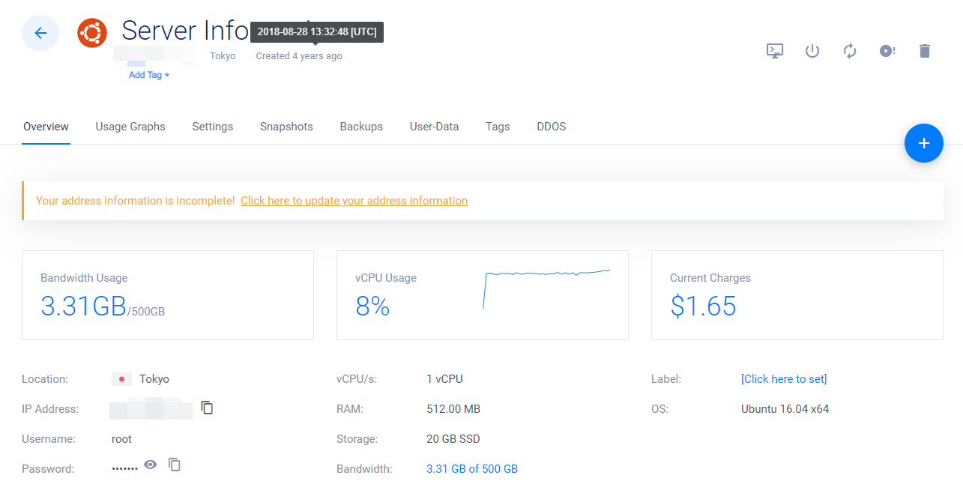This screenshot has width=963, height=490.
Task: Click the floating blue plus button
Action: [x=923, y=142]
